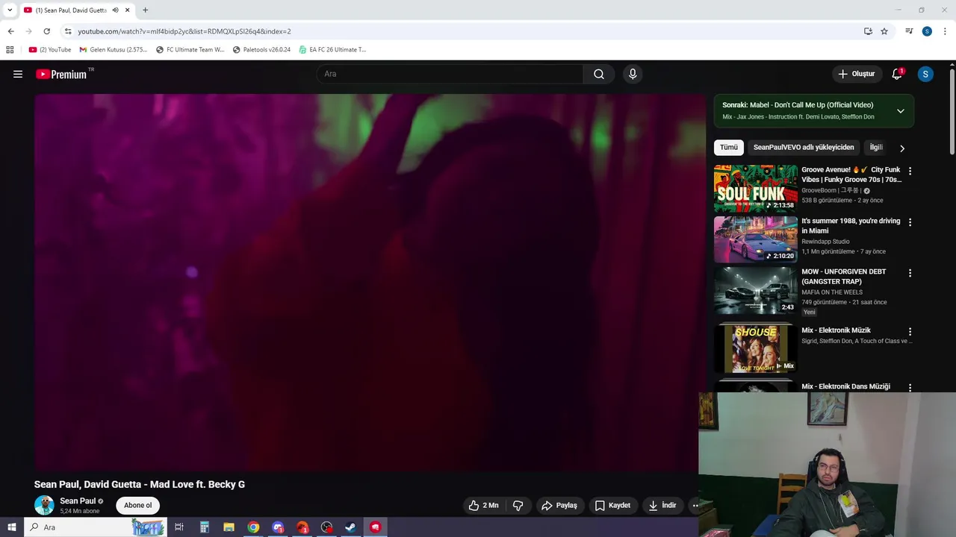Open the SHOUSE mix thumbnail
956x537 pixels.
point(756,348)
